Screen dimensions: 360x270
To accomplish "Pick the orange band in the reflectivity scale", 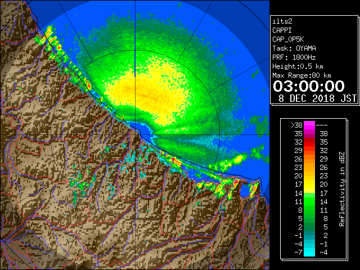I will [309, 164].
